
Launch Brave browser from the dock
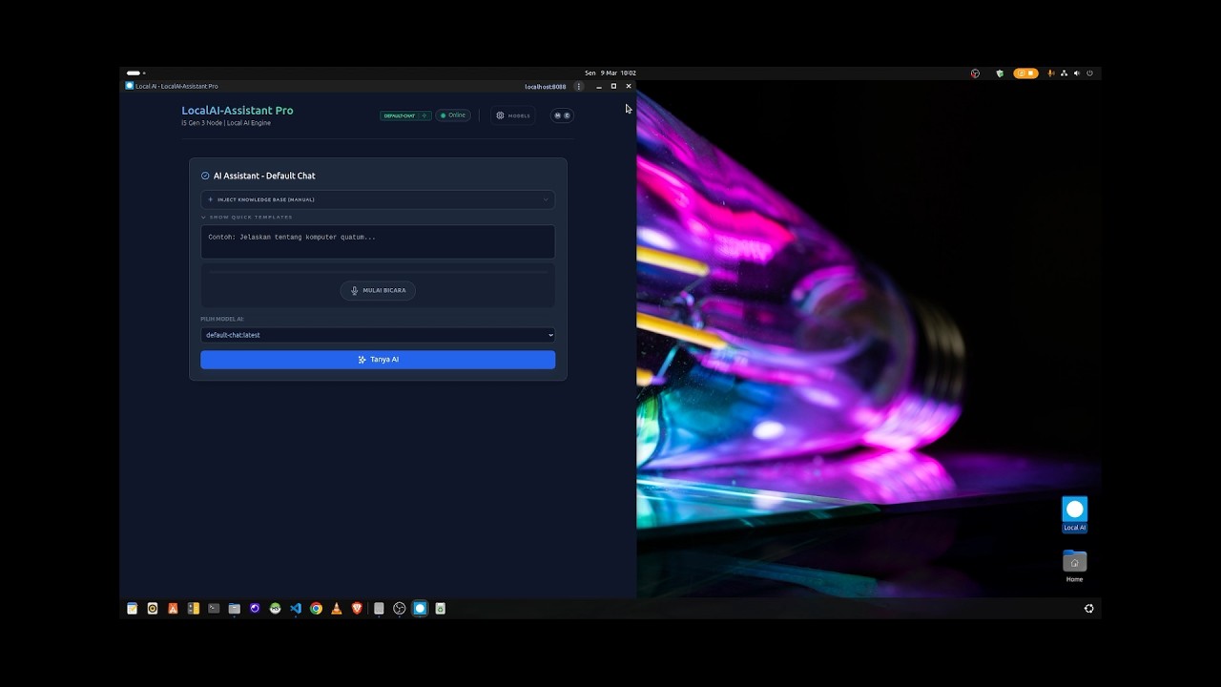coord(358,608)
